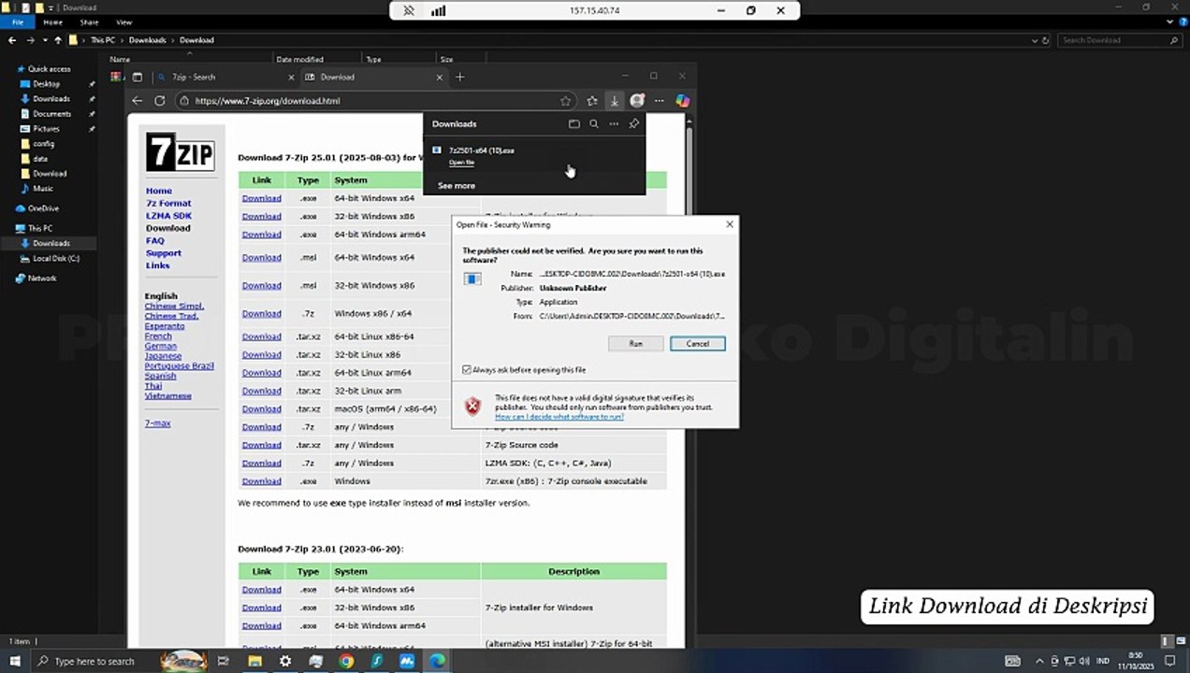Search downloads via magnifier icon
Screen dimensions: 1190x673
pos(593,123)
